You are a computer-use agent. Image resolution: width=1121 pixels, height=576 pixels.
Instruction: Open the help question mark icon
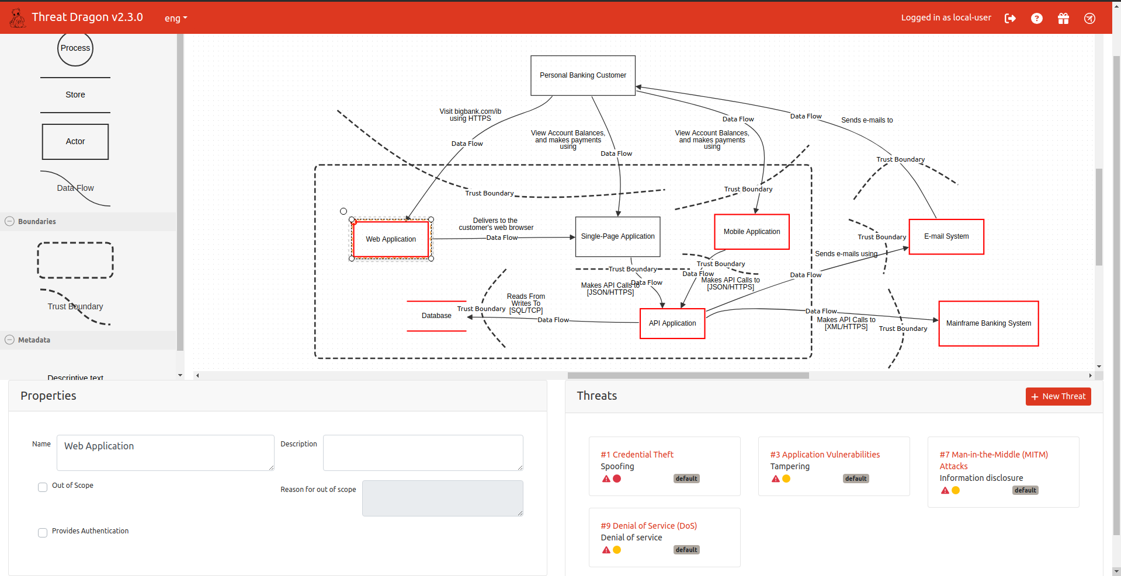click(1036, 19)
